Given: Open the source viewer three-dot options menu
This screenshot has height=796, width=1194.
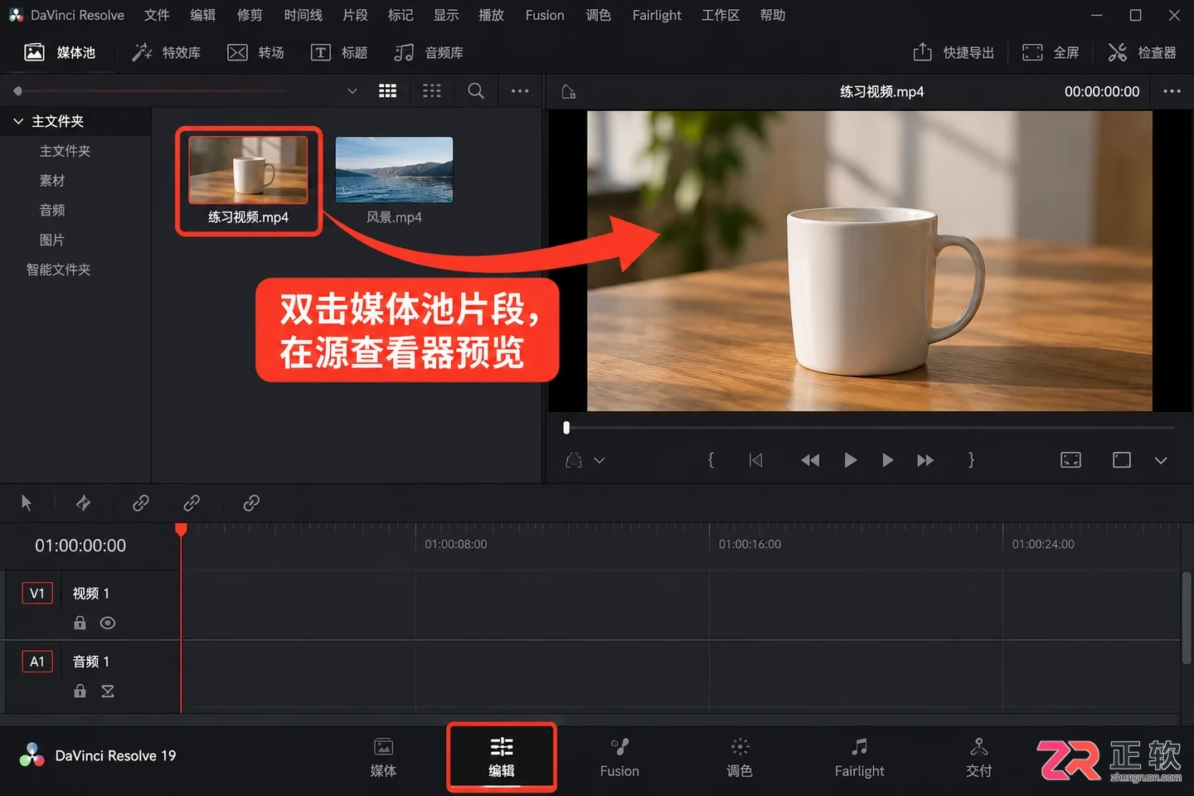Looking at the screenshot, I should [1172, 91].
